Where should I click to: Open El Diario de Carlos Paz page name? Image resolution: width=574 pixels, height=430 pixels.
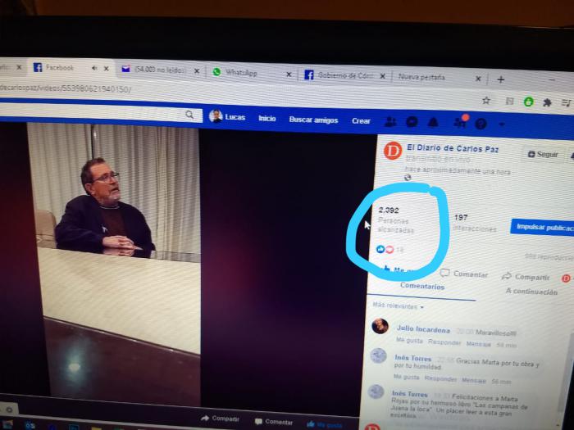point(453,148)
